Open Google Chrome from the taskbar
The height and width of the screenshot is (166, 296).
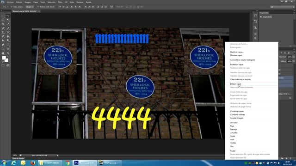[x=68, y=163]
